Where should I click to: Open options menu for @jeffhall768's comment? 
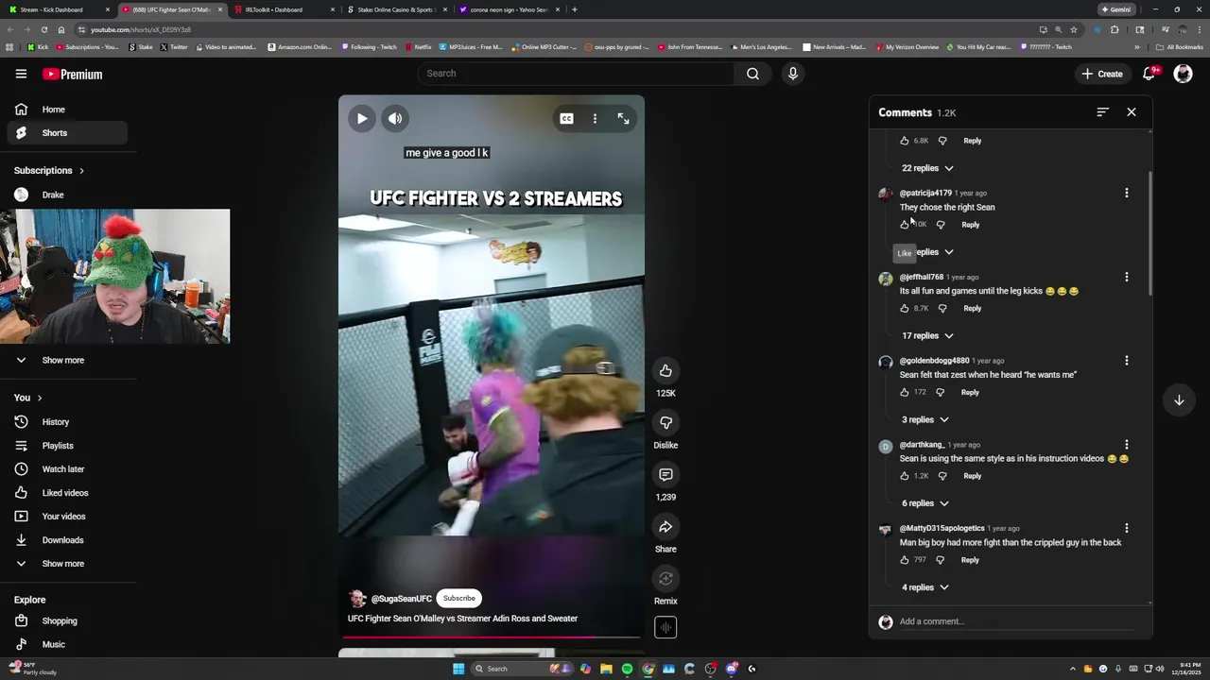1126,277
